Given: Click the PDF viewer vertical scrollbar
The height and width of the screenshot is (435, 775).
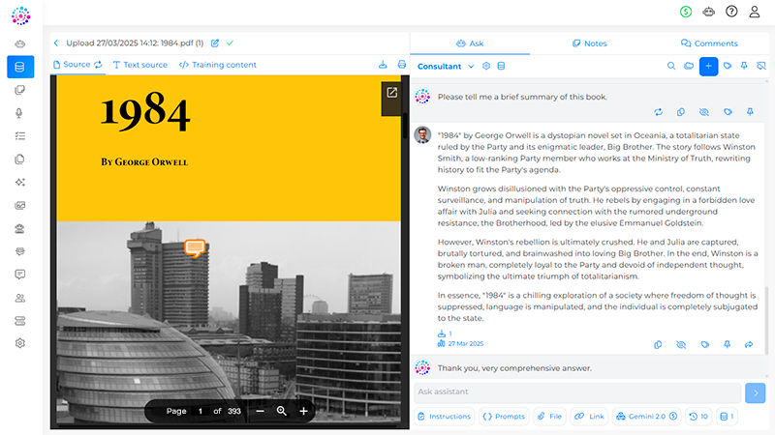Looking at the screenshot, I should tap(405, 126).
